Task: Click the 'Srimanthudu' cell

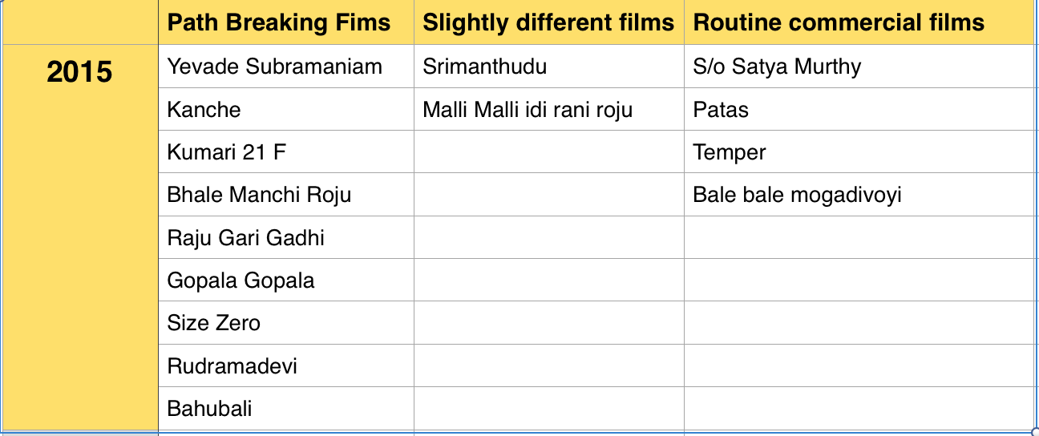Action: [x=484, y=67]
